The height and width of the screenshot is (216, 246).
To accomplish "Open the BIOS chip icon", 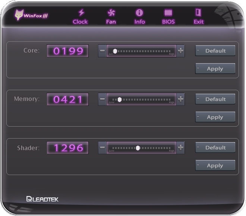I will tap(168, 13).
